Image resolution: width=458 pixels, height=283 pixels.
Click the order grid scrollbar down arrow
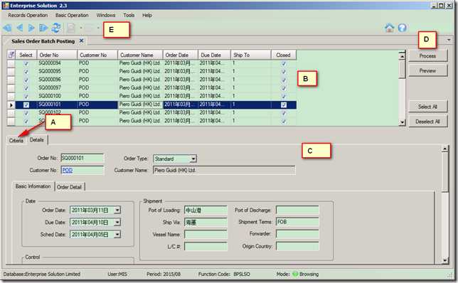coord(403,122)
